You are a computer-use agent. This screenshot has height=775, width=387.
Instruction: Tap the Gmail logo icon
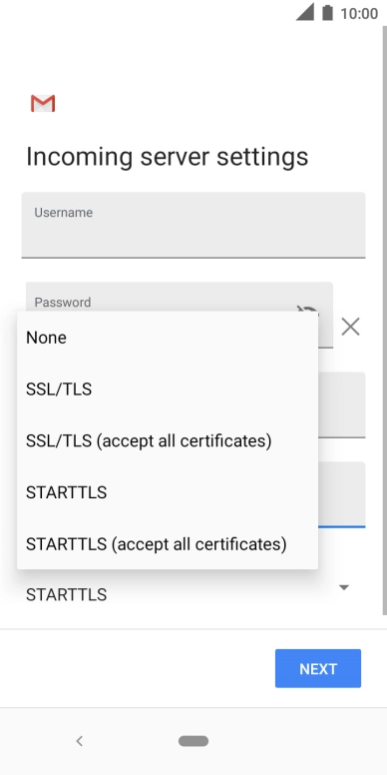[43, 103]
